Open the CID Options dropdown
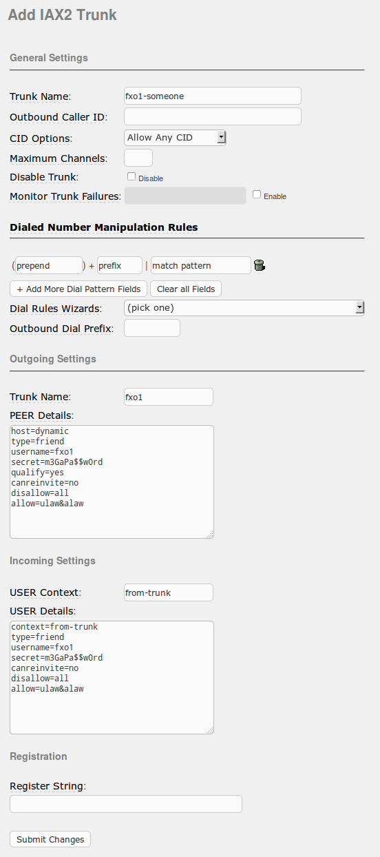Image resolution: width=380 pixels, height=857 pixels. 175,138
